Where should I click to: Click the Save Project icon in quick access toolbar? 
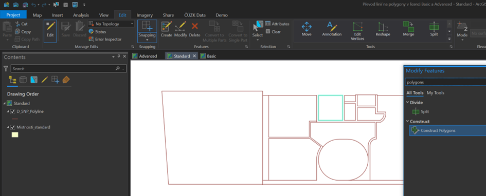click(25, 5)
